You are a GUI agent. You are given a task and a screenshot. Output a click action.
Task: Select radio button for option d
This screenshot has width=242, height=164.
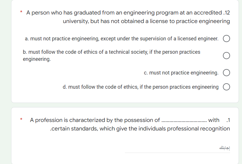[226, 86]
